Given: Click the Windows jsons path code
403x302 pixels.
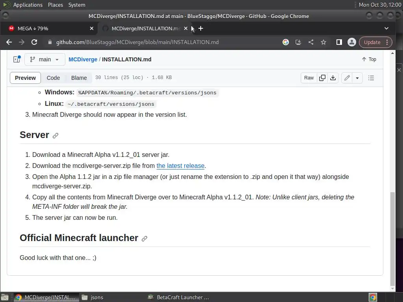Looking at the screenshot, I should pos(147,93).
